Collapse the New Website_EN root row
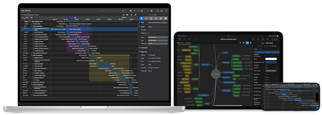The height and width of the screenshot is (115, 322). (x=31, y=22)
